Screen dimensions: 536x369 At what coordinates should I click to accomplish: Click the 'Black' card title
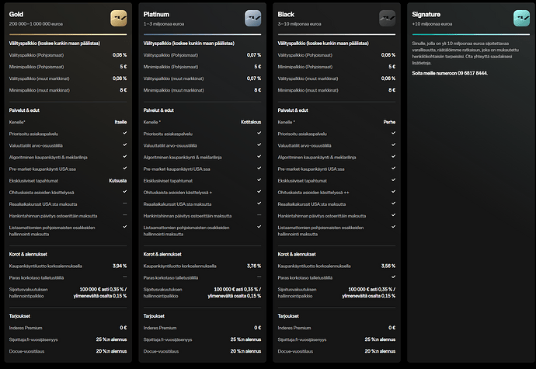(x=286, y=14)
